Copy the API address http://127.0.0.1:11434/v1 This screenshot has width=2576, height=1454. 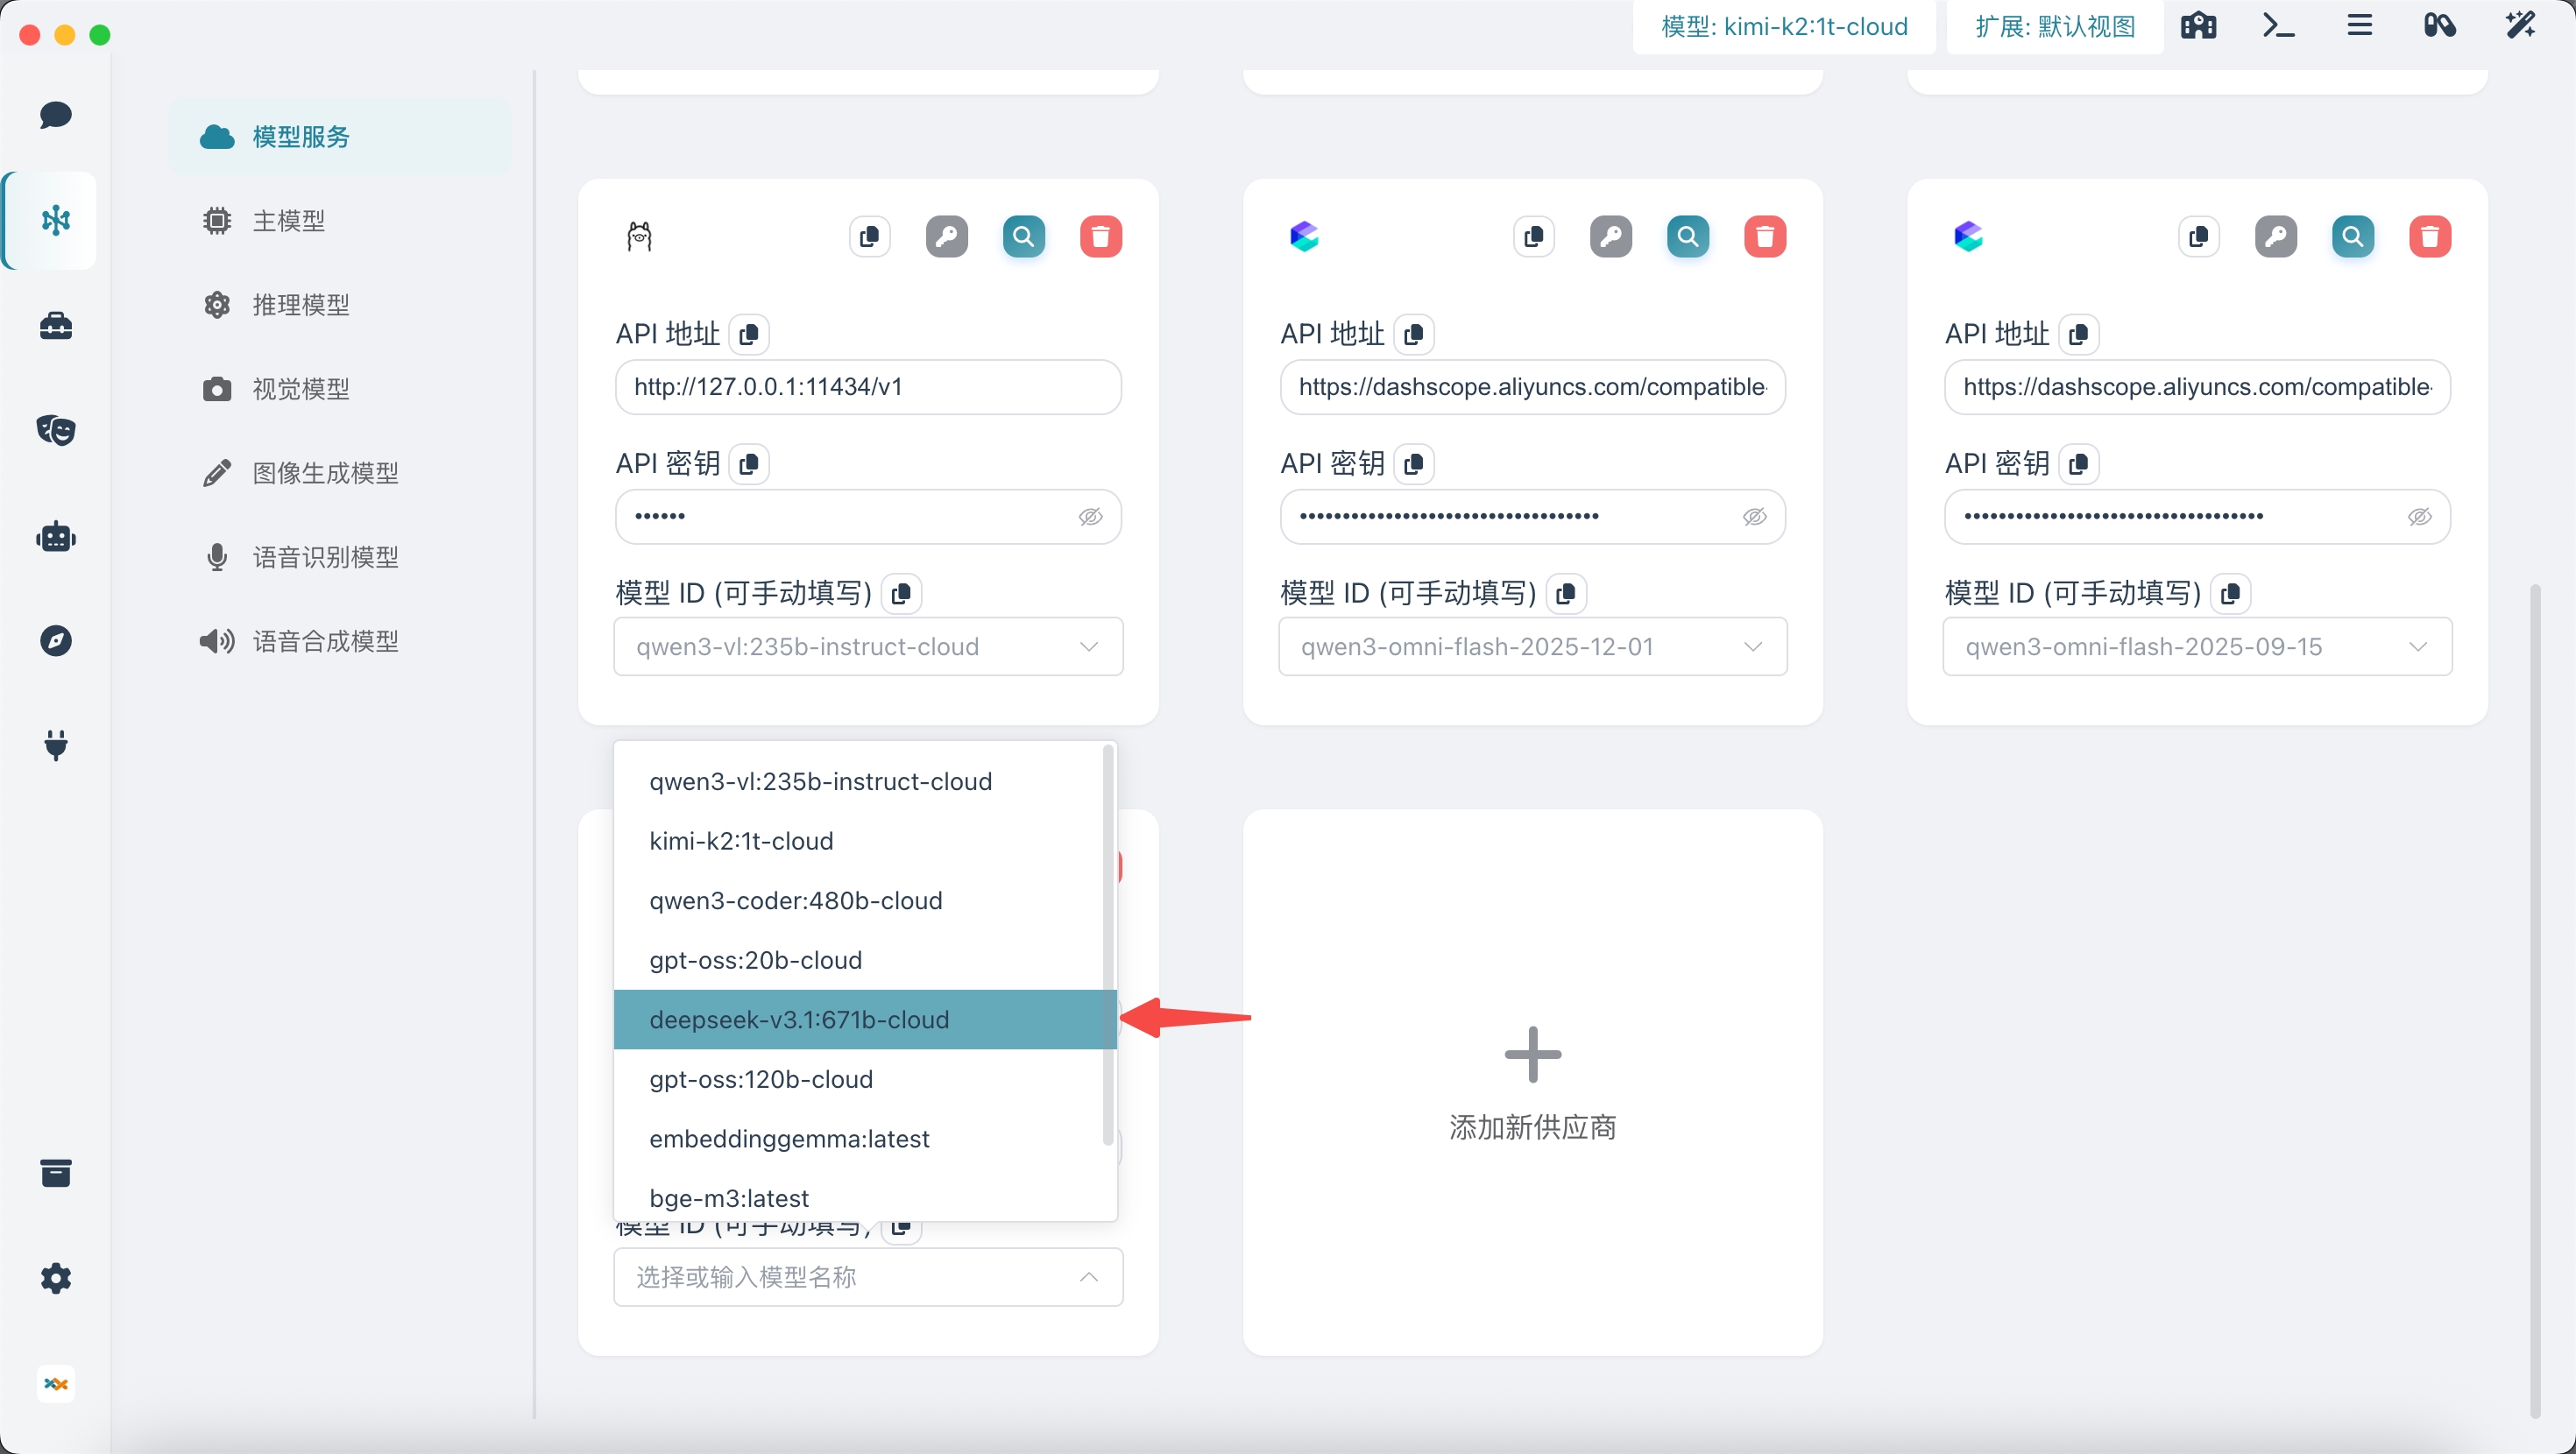click(x=749, y=334)
